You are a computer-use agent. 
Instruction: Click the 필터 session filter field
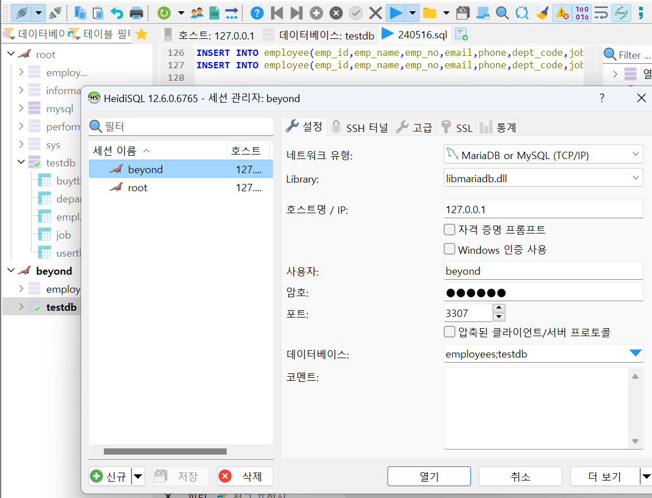click(181, 126)
